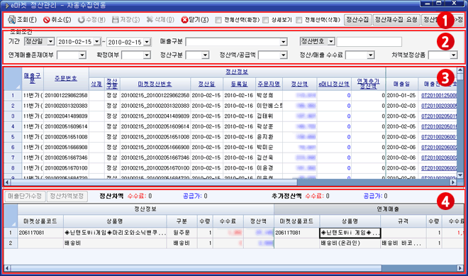Click the 정산번호 text input field
This screenshot has width=468, height=276.
[x=369, y=42]
